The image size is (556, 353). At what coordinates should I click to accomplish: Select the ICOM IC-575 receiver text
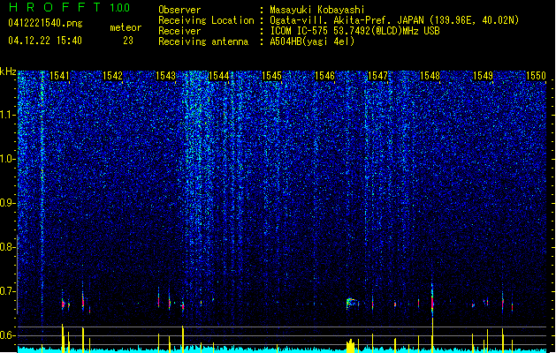click(x=354, y=31)
